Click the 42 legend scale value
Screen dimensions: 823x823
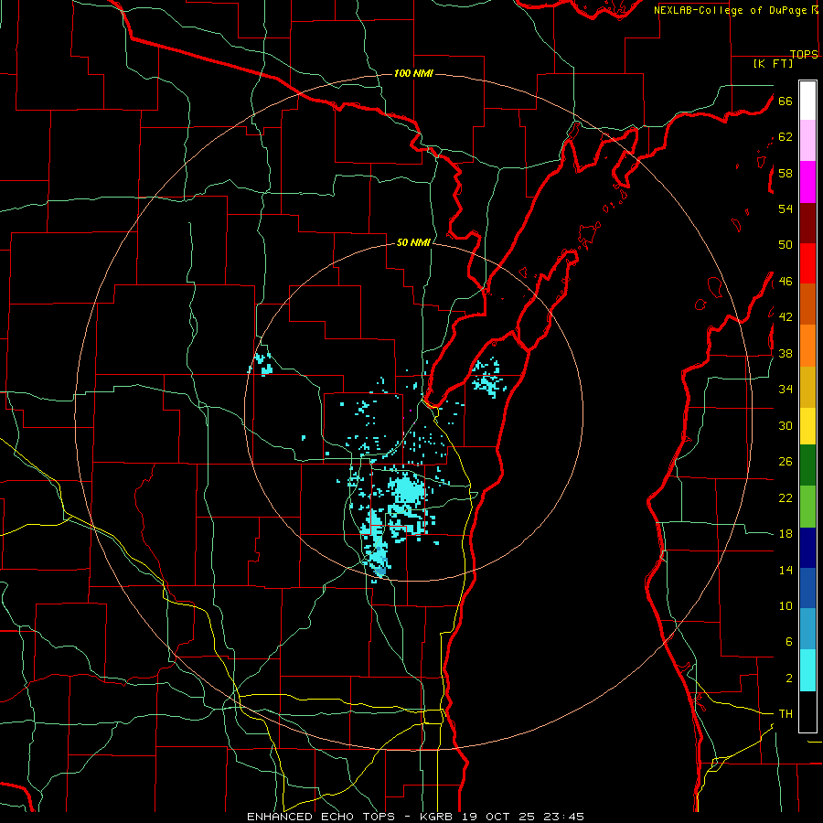[786, 317]
